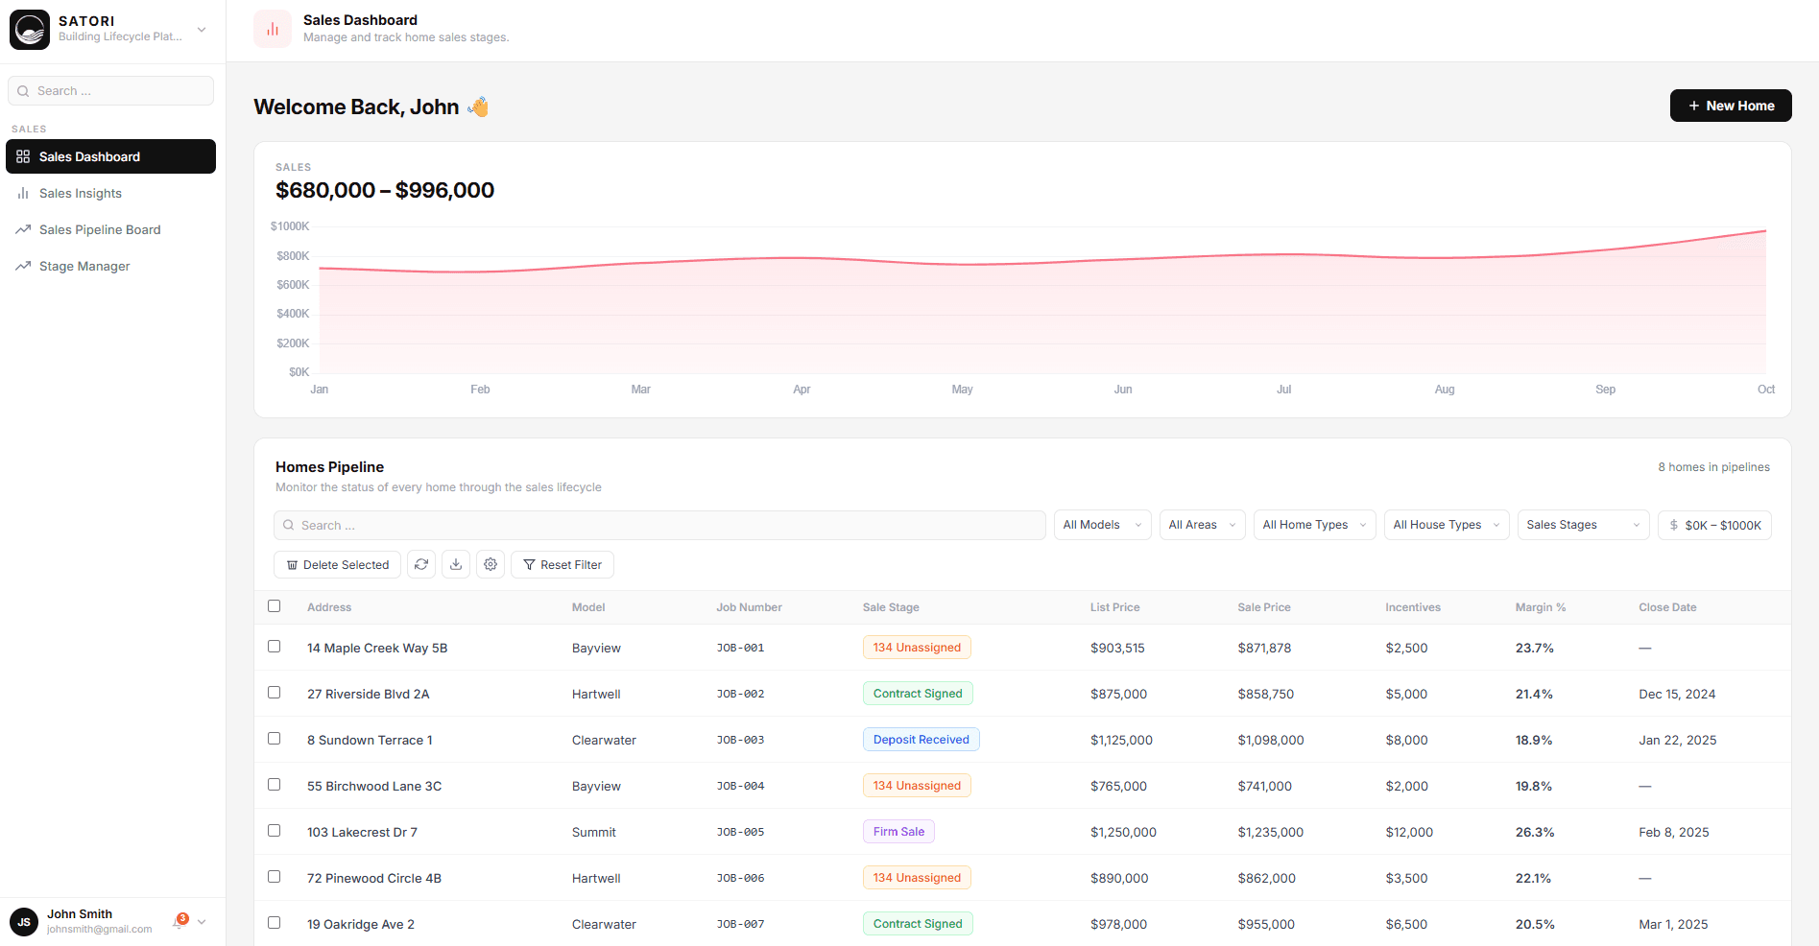Click in the Homes Pipeline search field
This screenshot has width=1819, height=946.
659,525
